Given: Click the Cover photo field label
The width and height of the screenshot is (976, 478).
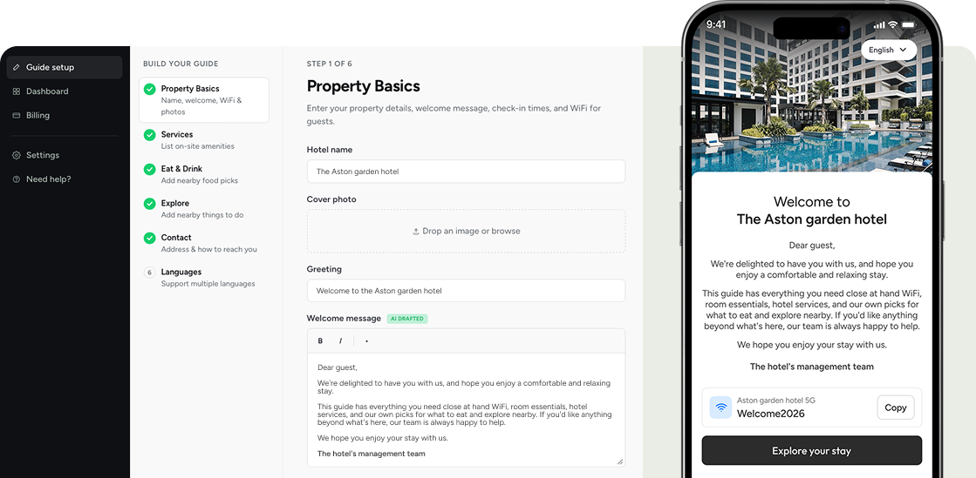Looking at the screenshot, I should 331,199.
